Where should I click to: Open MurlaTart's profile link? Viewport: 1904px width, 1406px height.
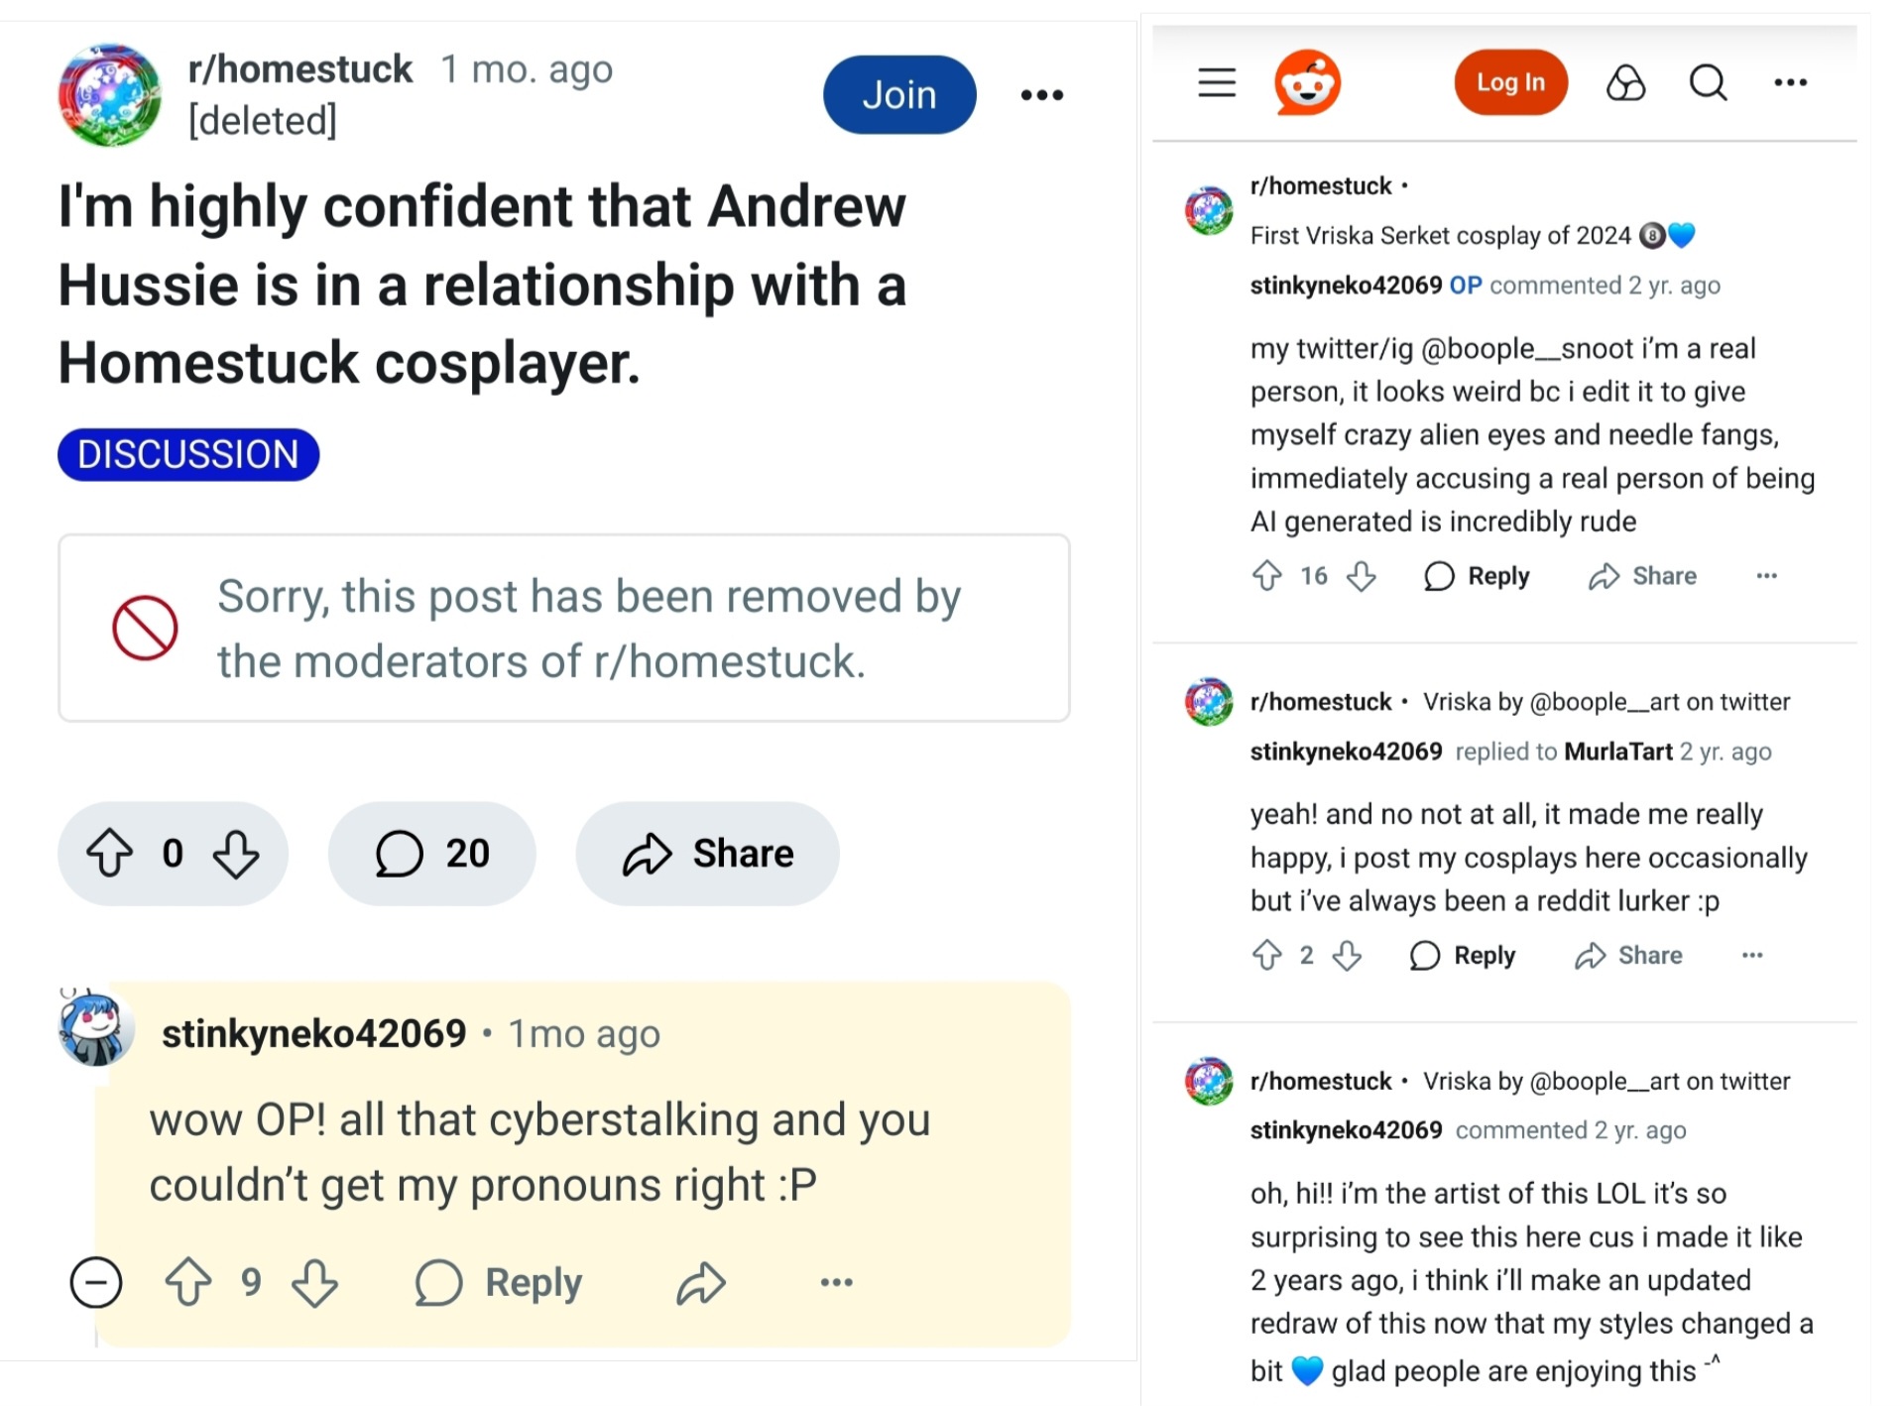click(1617, 752)
